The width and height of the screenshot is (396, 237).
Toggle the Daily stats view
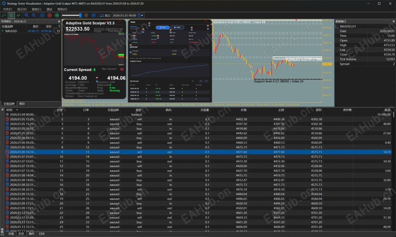163,27
